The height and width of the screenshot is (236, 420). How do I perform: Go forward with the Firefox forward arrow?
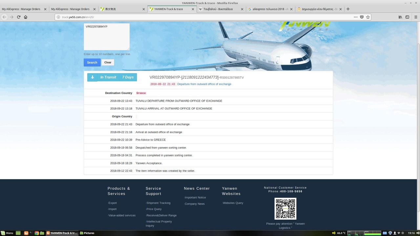[x=11, y=17]
